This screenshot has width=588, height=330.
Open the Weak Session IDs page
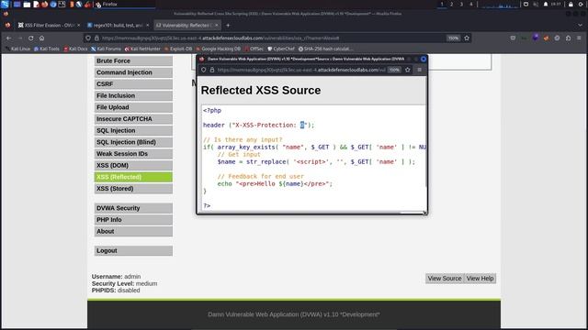pyautogui.click(x=133, y=154)
